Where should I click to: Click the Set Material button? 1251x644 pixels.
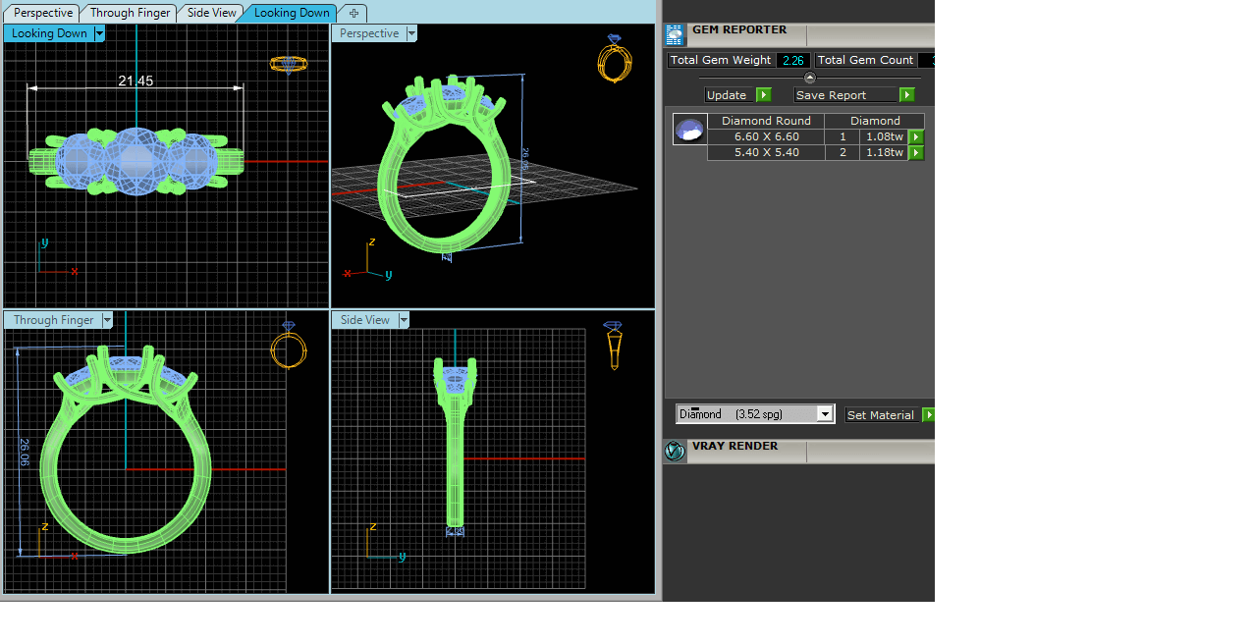[881, 415]
